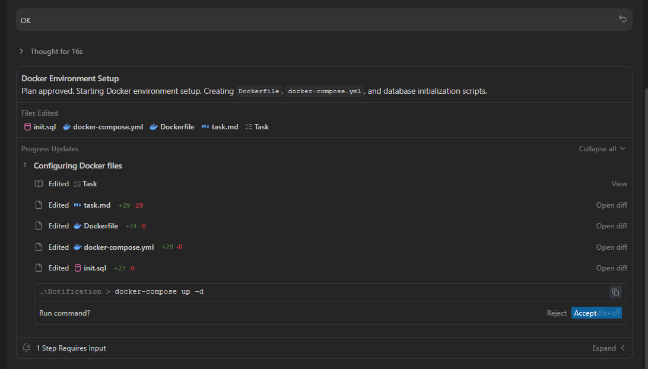The width and height of the screenshot is (648, 369).
Task: Click bell icon next to Step Requires Input
Action: (27, 348)
